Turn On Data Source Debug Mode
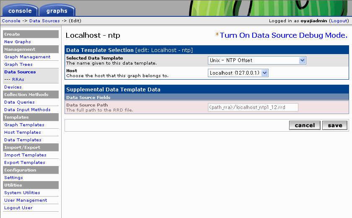The width and height of the screenshot is (352, 218). coord(284,35)
